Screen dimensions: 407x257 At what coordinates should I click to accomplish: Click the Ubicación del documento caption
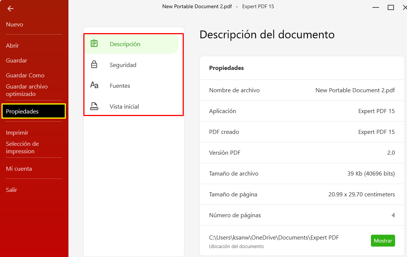point(236,246)
